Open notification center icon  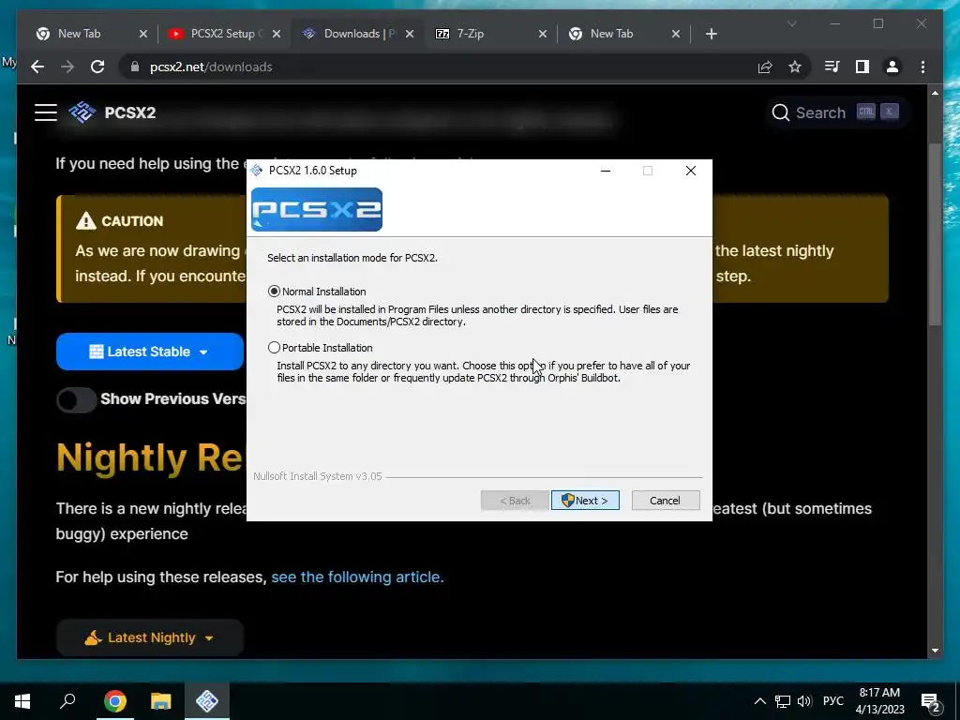coord(931,701)
